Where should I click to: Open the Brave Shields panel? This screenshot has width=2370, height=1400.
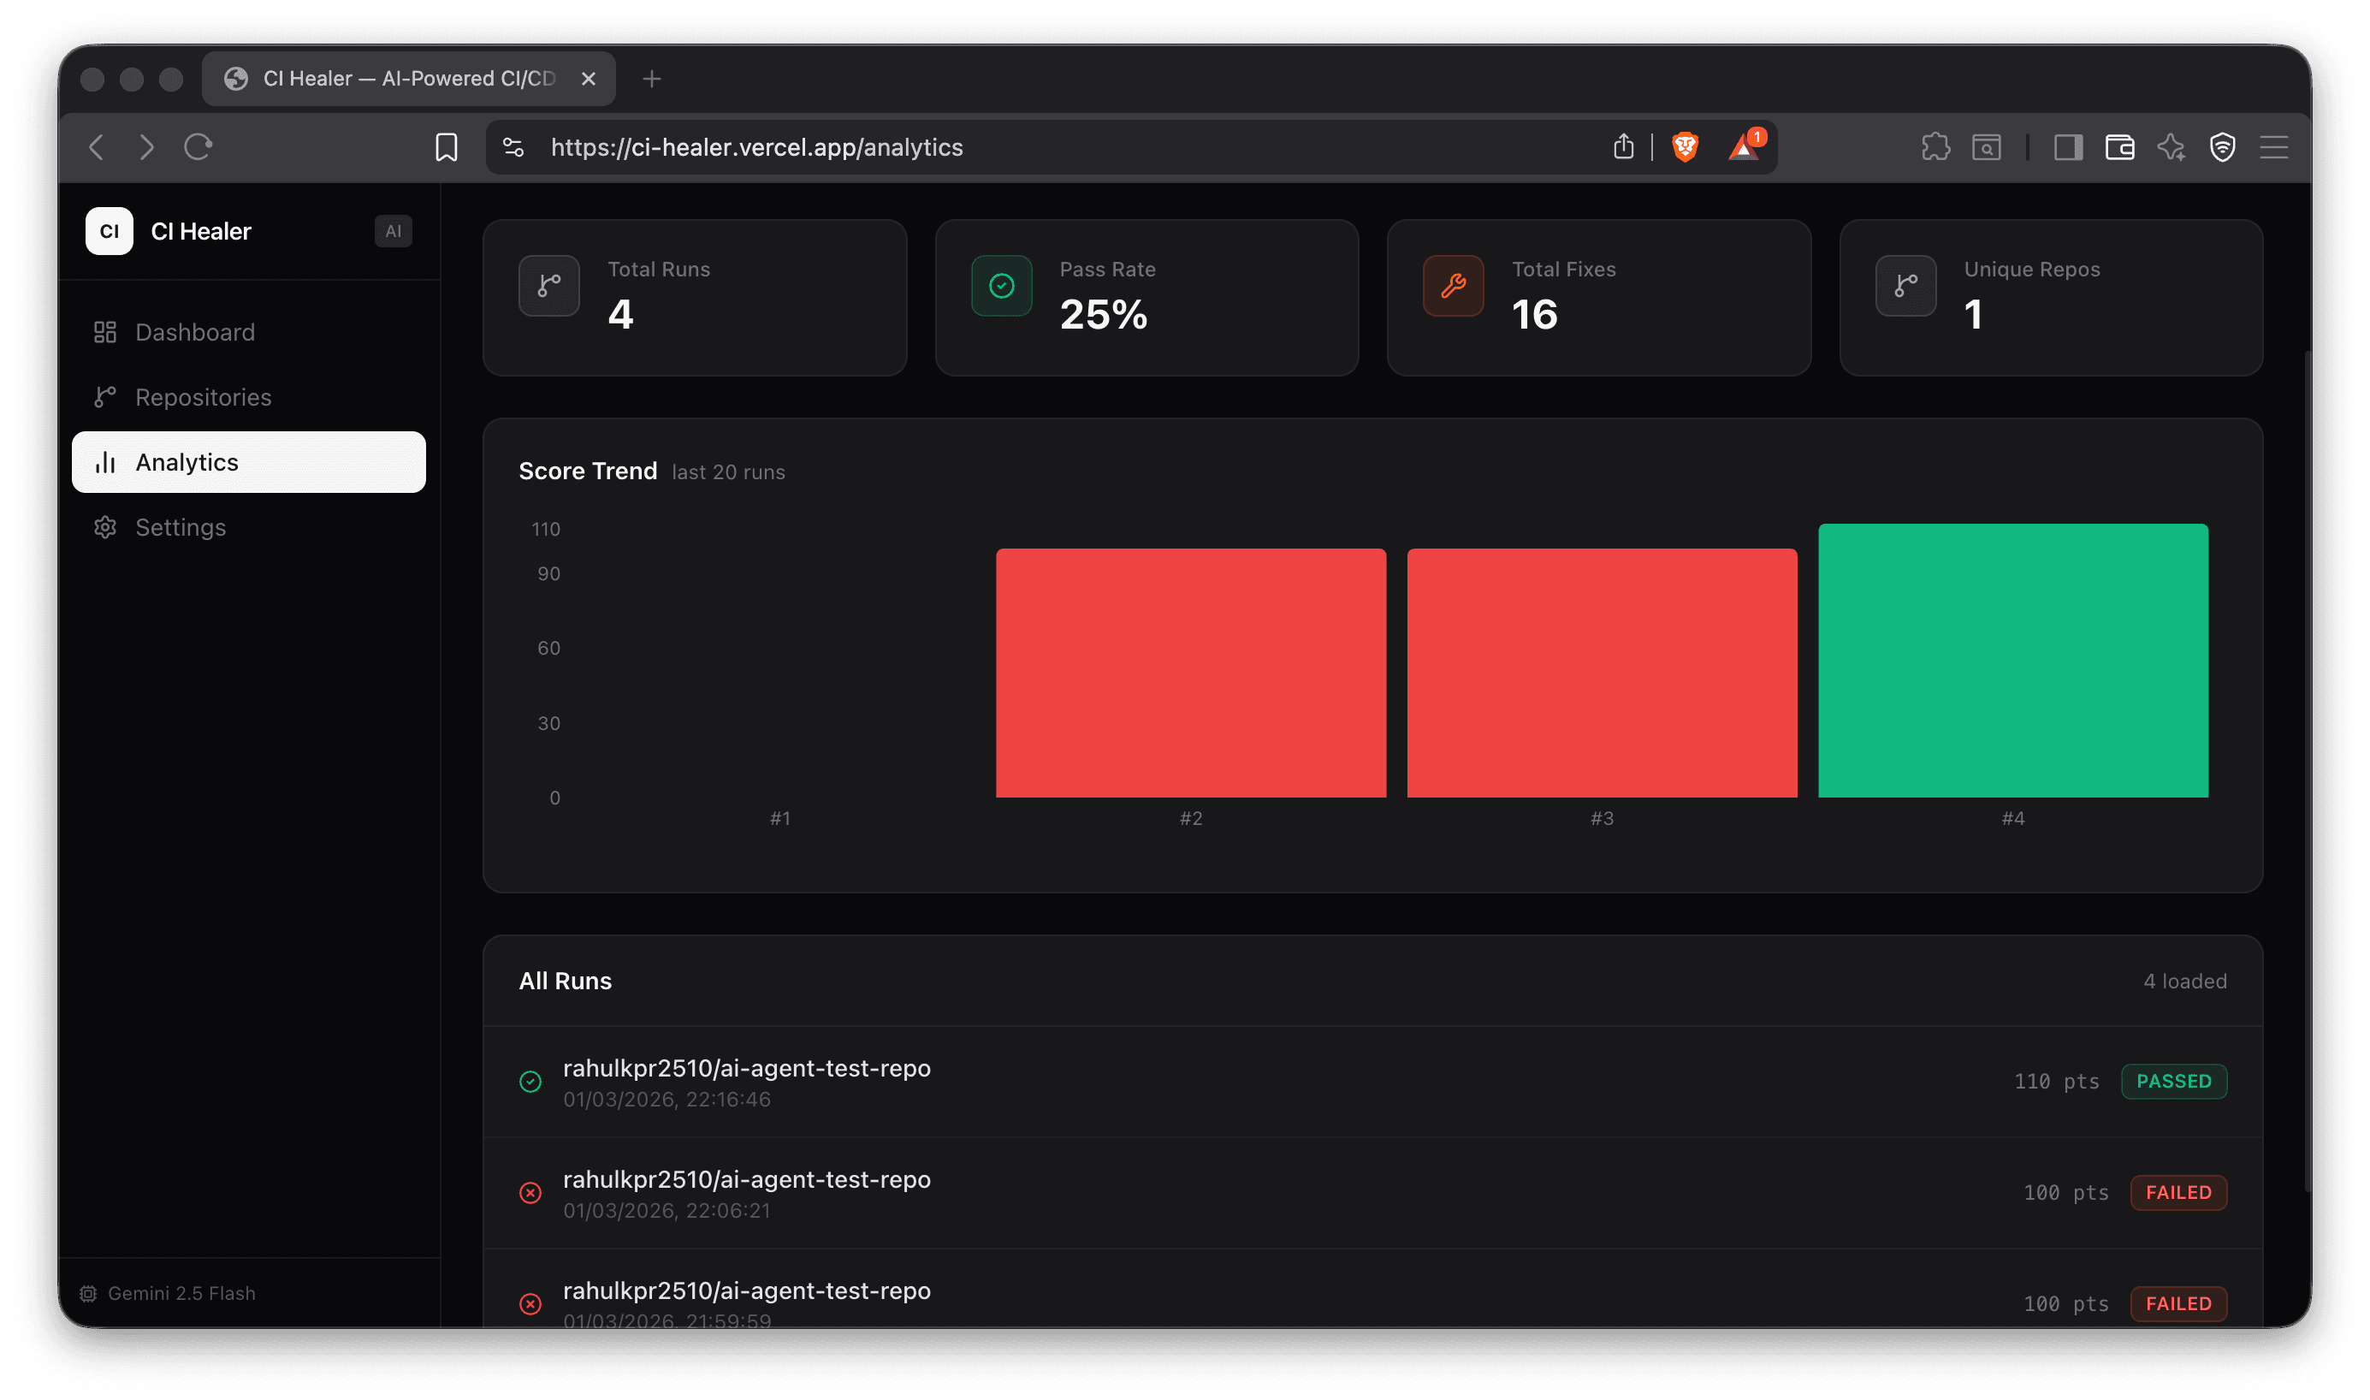1685,147
